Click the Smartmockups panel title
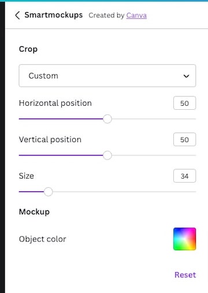This screenshot has width=208, height=293. (54, 15)
